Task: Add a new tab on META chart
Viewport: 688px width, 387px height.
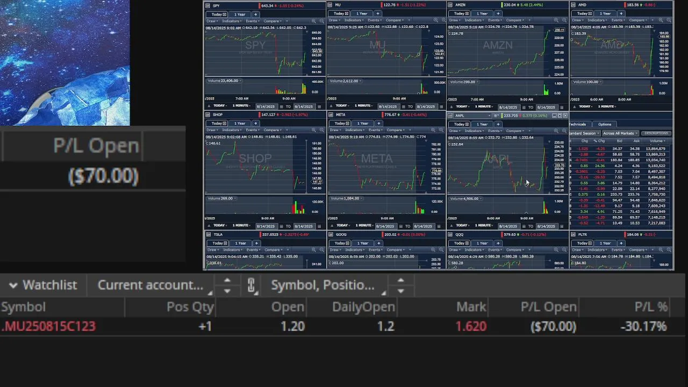Action: [378, 124]
